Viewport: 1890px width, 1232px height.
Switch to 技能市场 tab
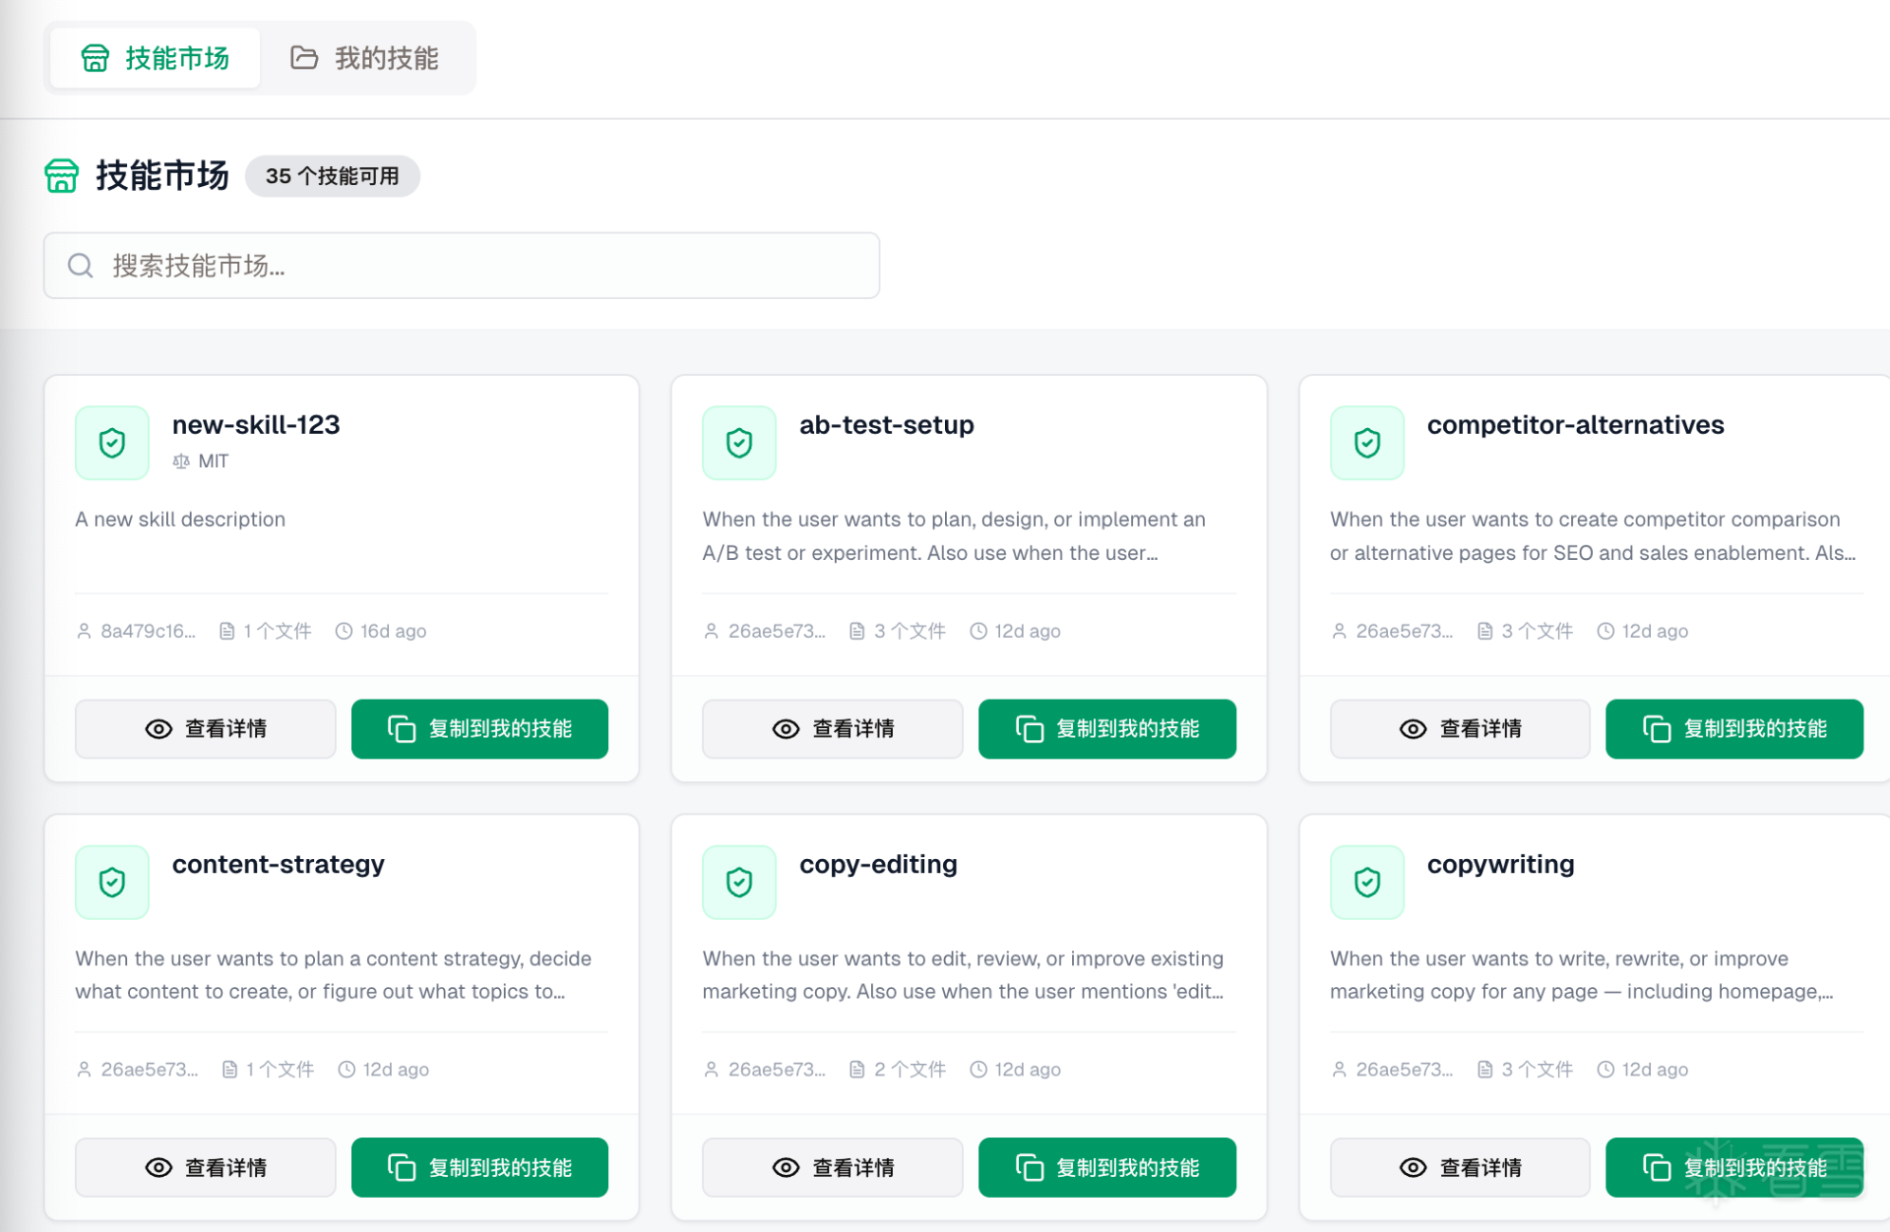pos(156,58)
